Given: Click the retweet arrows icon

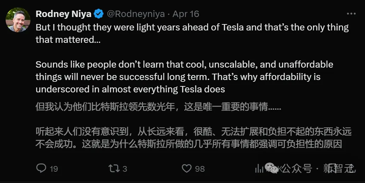Looking at the screenshot, I should tap(114, 168).
